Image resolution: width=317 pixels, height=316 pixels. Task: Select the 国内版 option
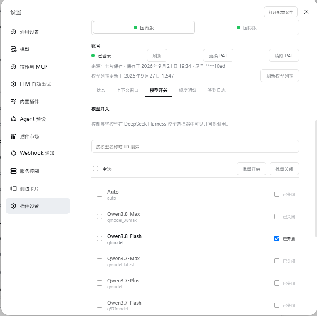pyautogui.click(x=144, y=27)
